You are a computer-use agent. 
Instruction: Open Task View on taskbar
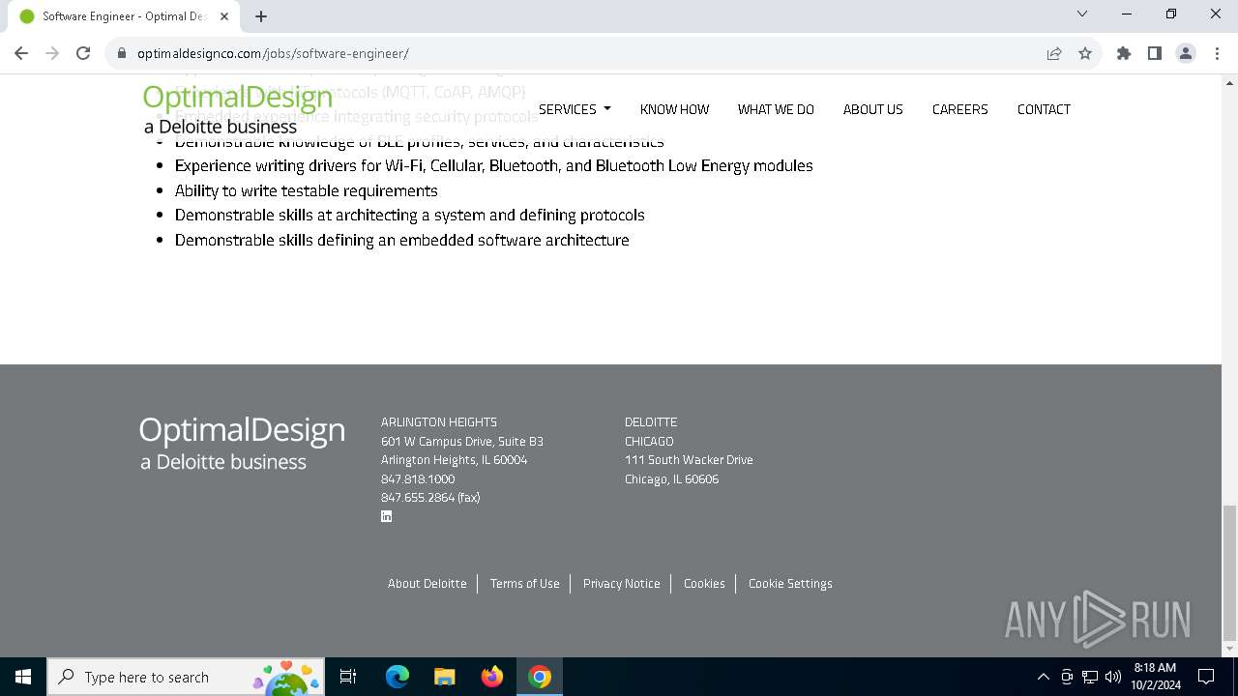(348, 677)
